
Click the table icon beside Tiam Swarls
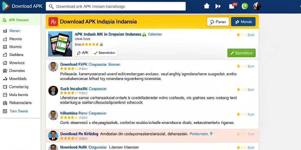coord(5,111)
